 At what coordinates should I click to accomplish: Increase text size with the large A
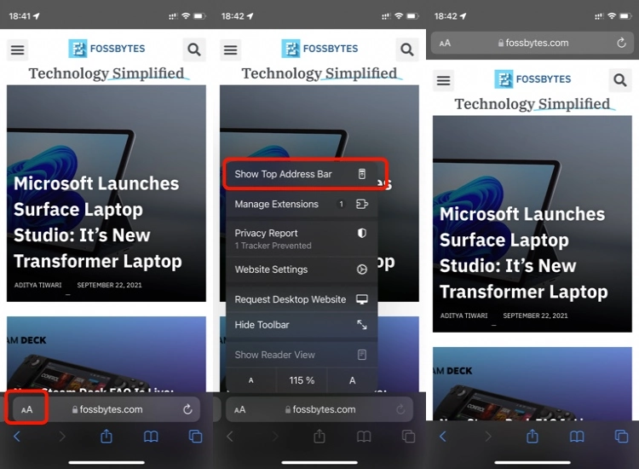click(352, 380)
